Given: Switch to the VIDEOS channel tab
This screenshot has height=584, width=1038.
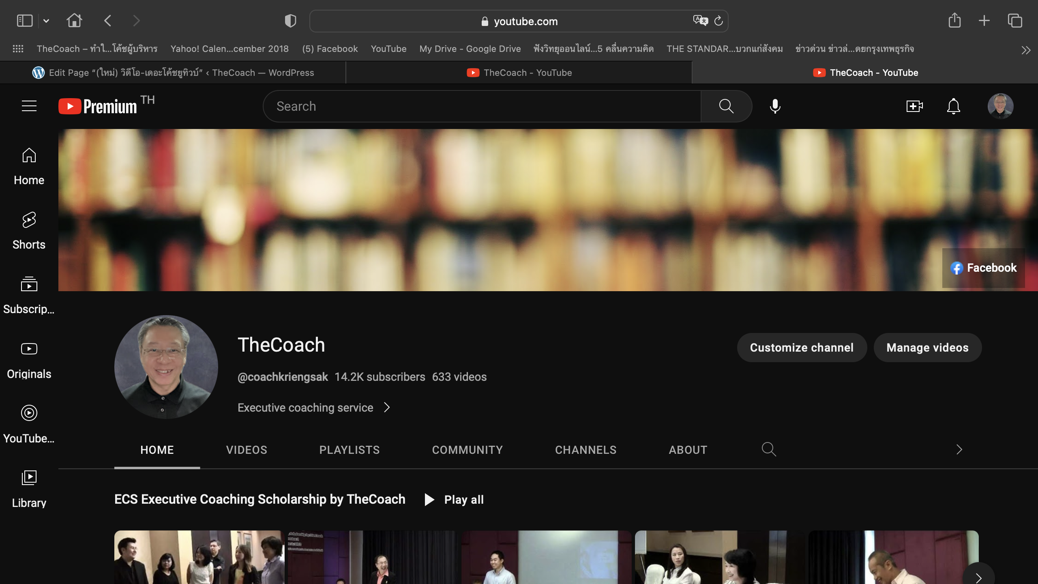Looking at the screenshot, I should (x=247, y=450).
